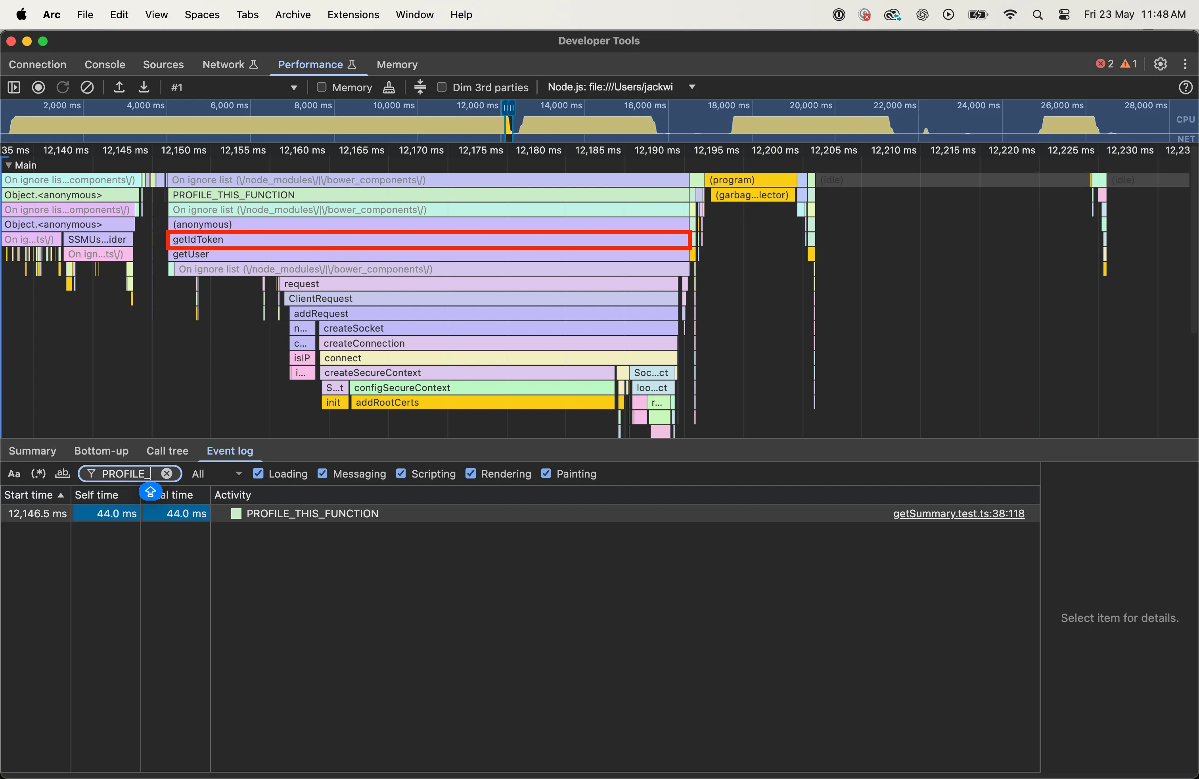The width and height of the screenshot is (1199, 779).
Task: Open the Summary tab
Action: click(x=32, y=451)
